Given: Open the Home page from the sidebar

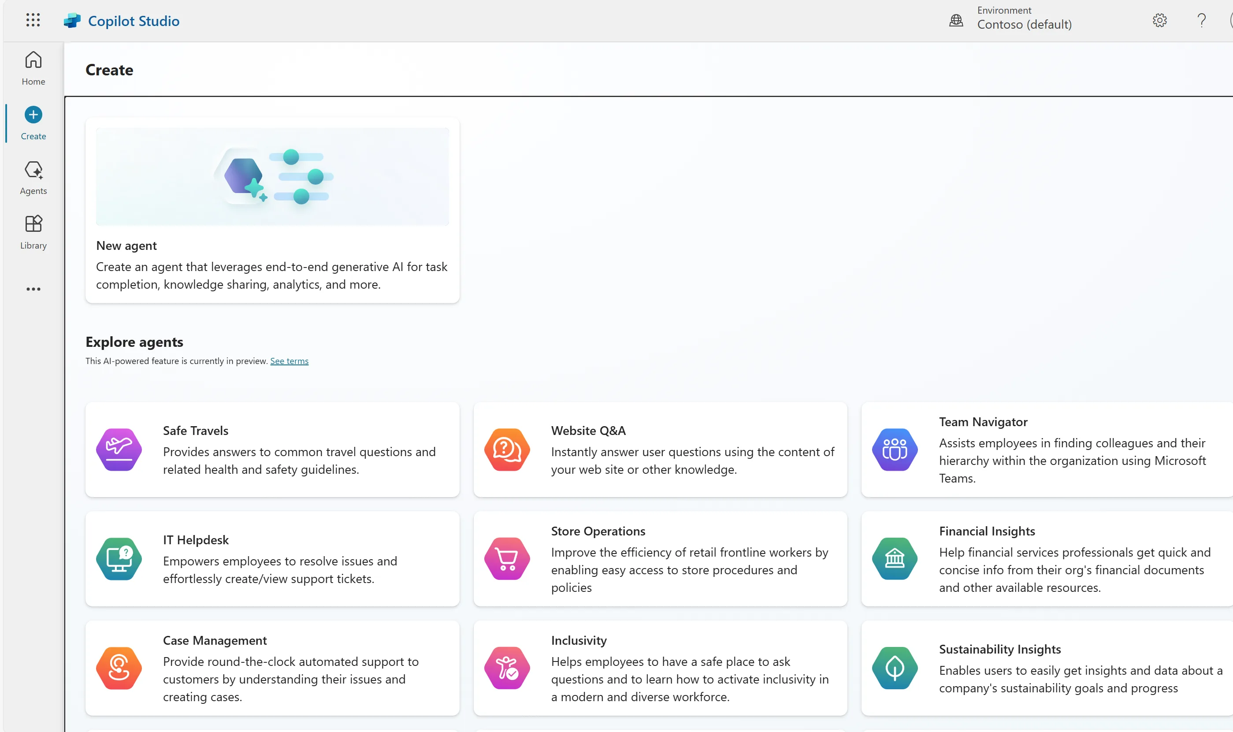Looking at the screenshot, I should click(33, 67).
